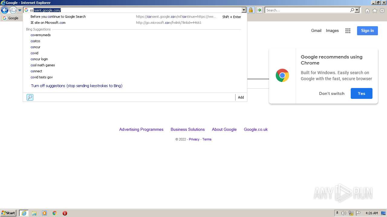Image resolution: width=387 pixels, height=217 pixels.
Task: Choose 'IE site on Microsoft.com' suggestion
Action: point(135,23)
